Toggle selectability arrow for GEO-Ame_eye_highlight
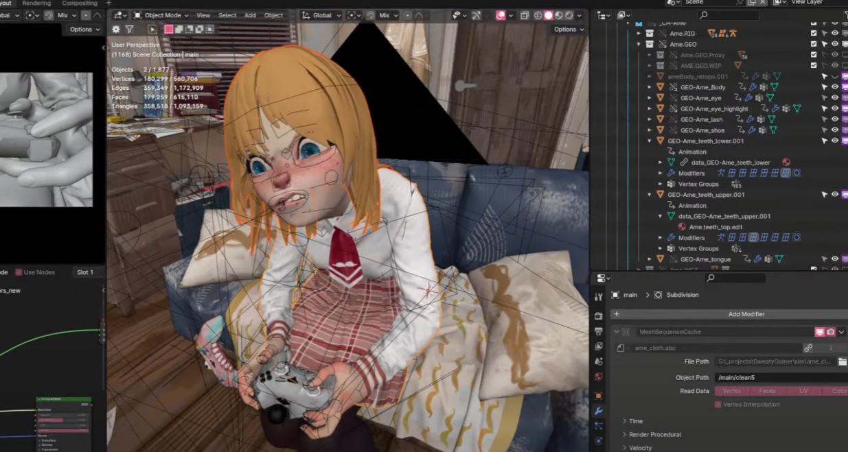848x452 pixels. point(825,108)
